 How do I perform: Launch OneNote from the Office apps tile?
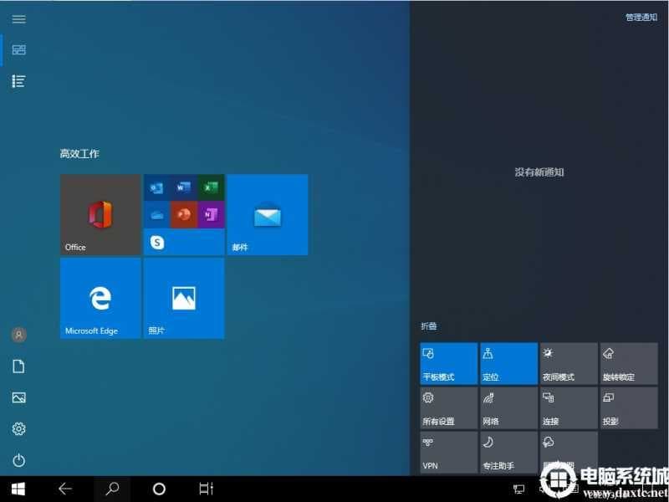tap(211, 215)
